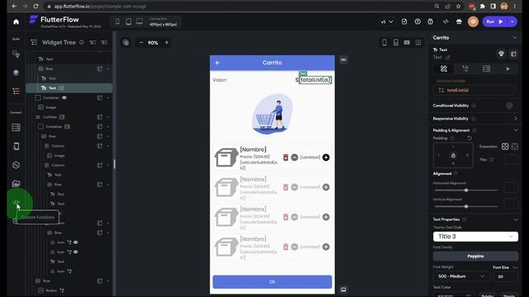Select the Widget Tree sidebar icon

pos(16,92)
